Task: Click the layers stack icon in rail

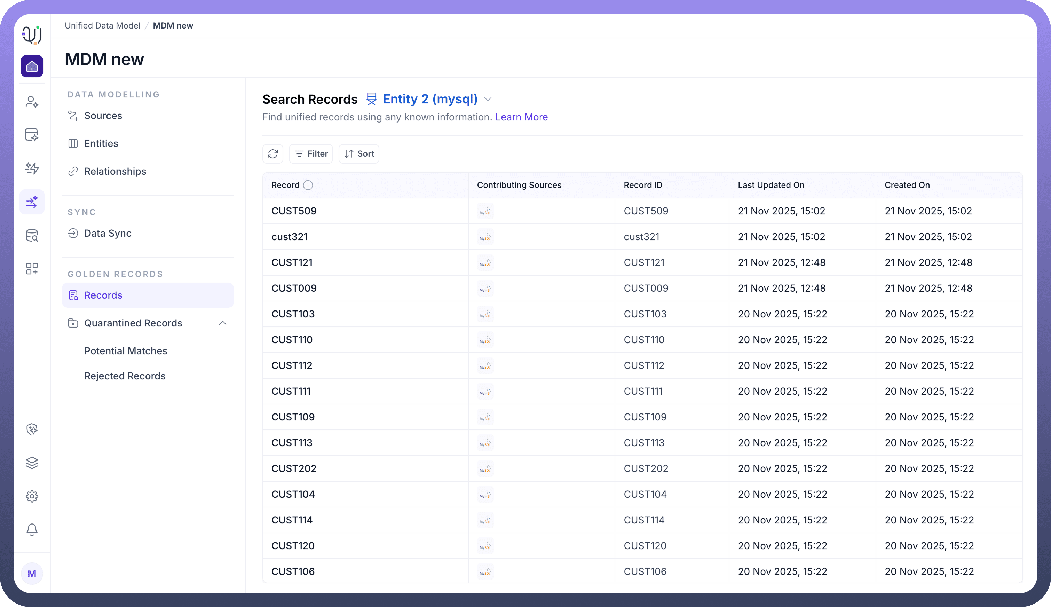Action: tap(32, 463)
